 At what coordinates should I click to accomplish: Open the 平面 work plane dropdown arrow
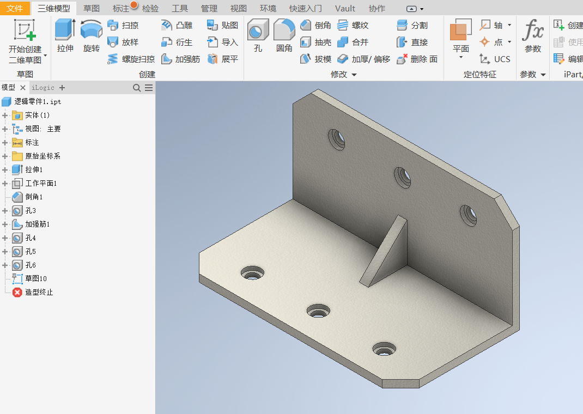(461, 57)
